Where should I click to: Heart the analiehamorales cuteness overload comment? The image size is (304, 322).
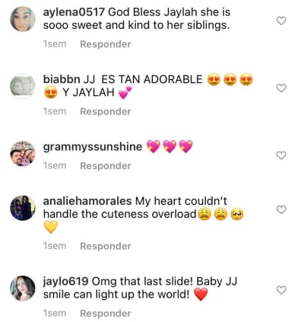(x=281, y=210)
